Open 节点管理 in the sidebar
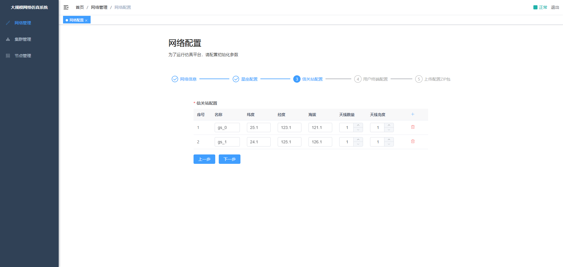 click(x=23, y=56)
